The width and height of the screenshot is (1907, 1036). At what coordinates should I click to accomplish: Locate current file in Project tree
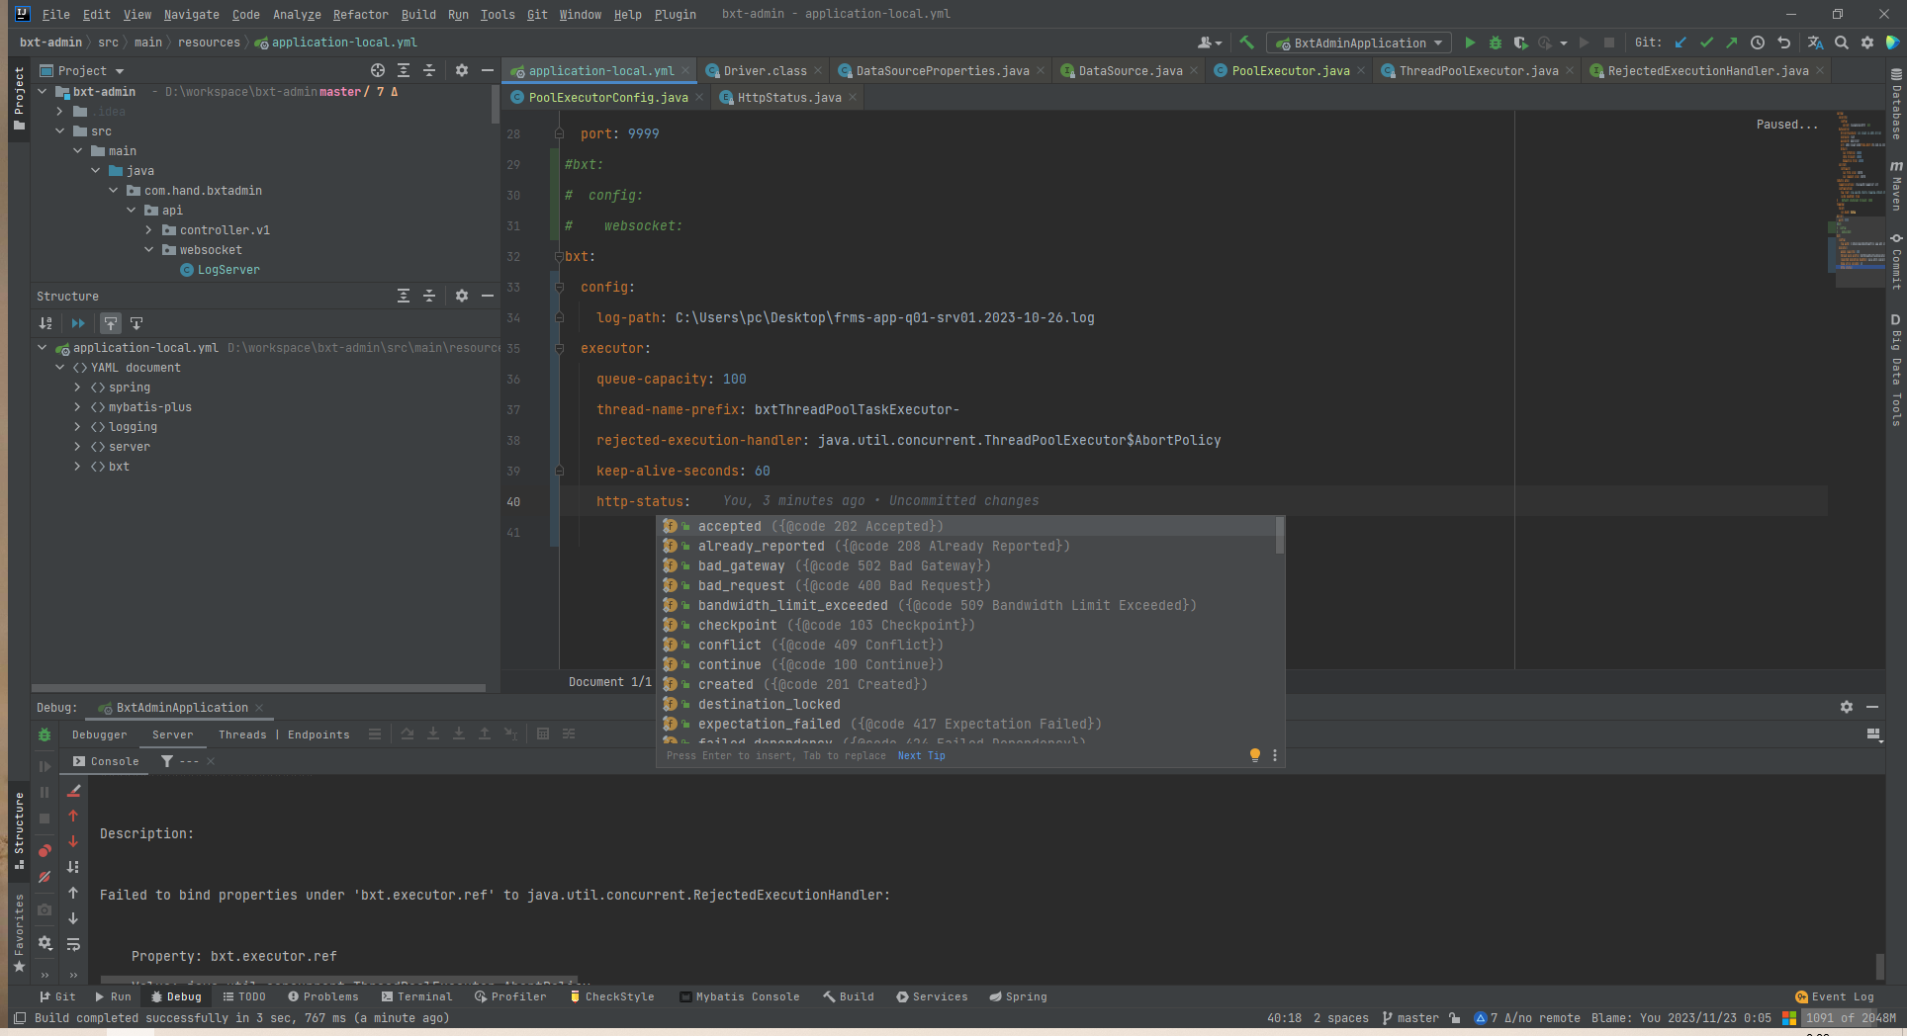pyautogui.click(x=378, y=70)
